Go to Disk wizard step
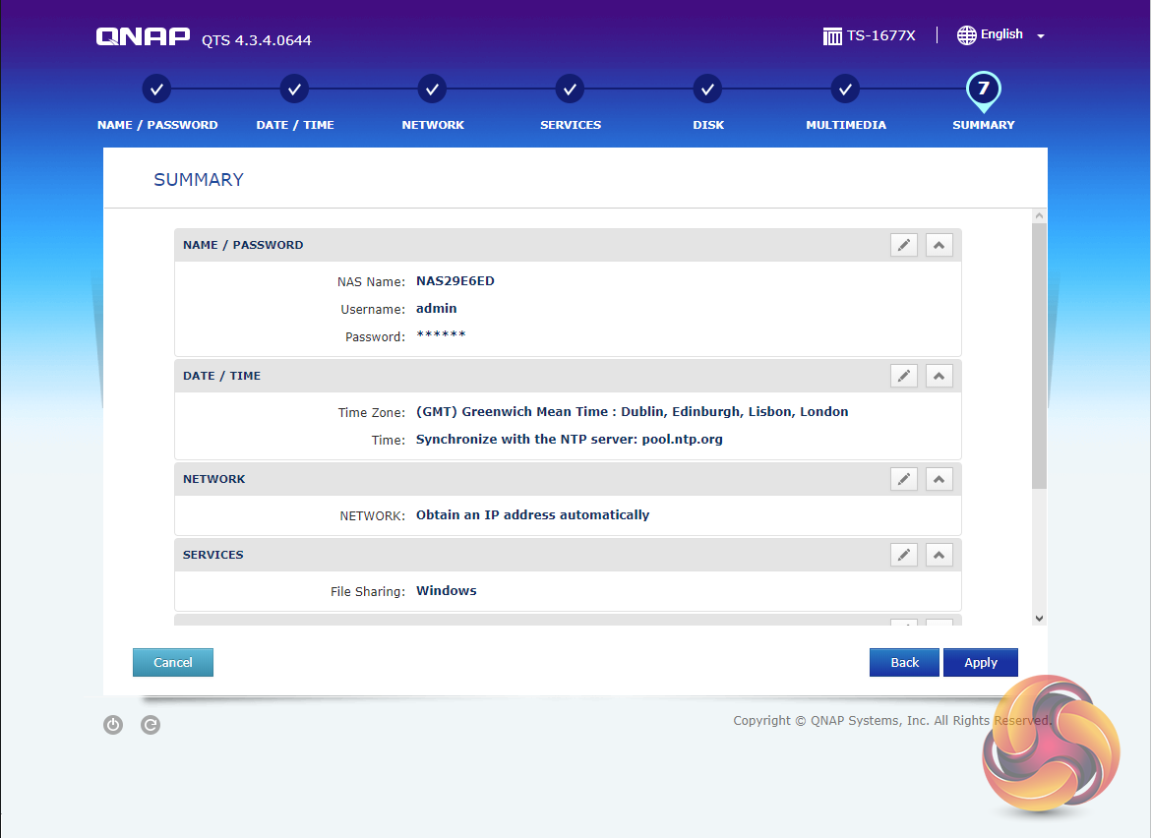 (707, 90)
